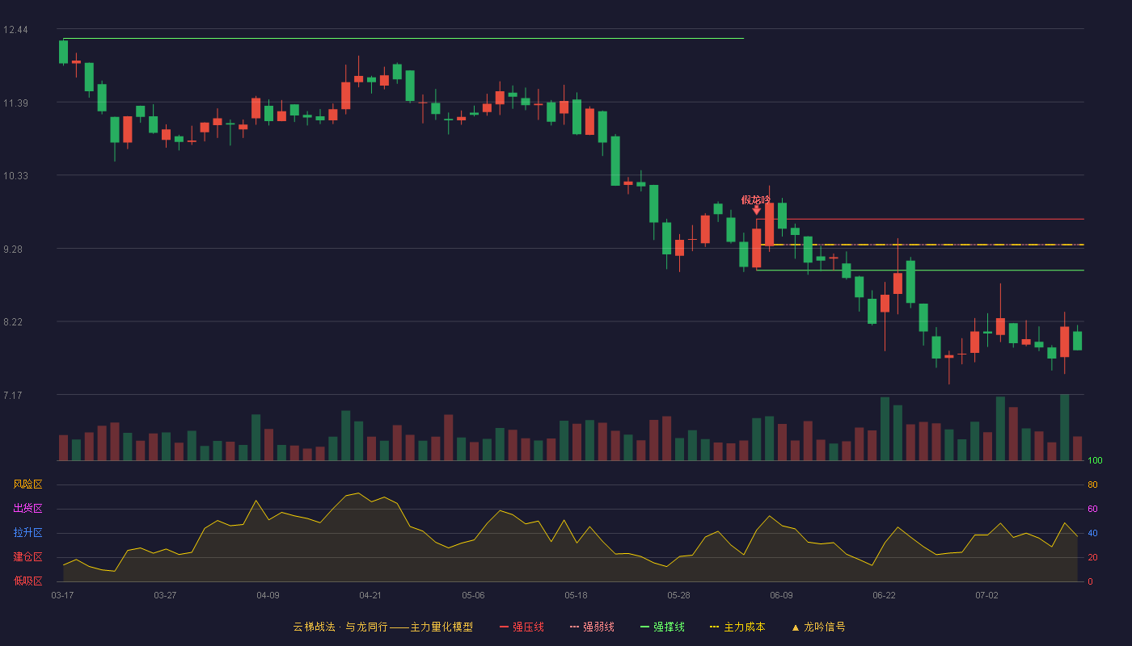The width and height of the screenshot is (1132, 646).
Task: Select the 拉升区 zone label
Action: [27, 533]
